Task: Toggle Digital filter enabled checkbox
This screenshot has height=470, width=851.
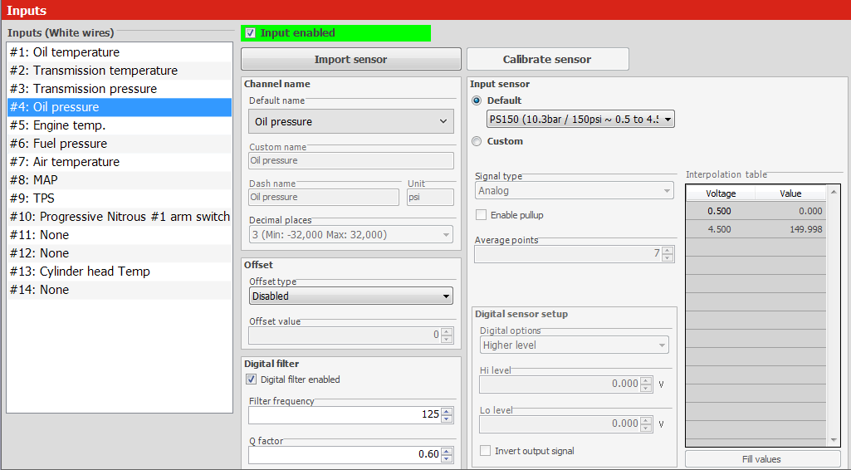Action: [x=252, y=379]
